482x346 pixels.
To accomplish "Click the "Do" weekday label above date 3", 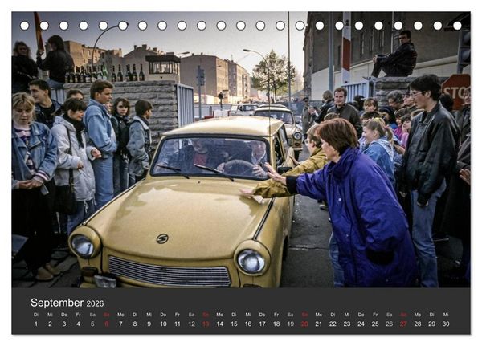I will coord(64,315).
